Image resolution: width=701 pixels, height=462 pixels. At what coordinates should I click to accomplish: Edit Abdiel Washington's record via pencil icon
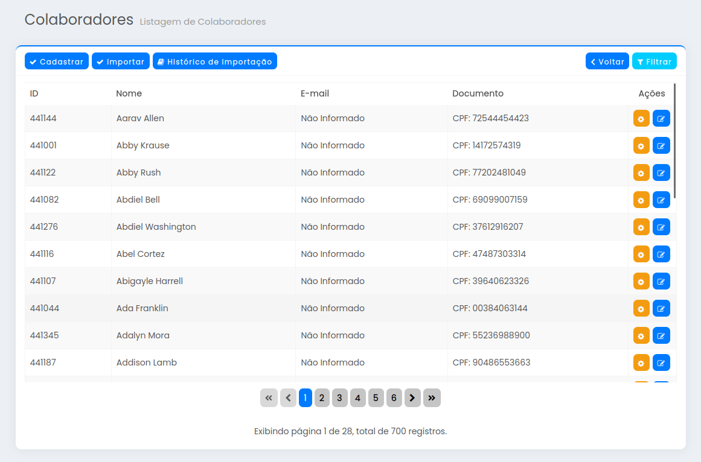click(x=661, y=227)
